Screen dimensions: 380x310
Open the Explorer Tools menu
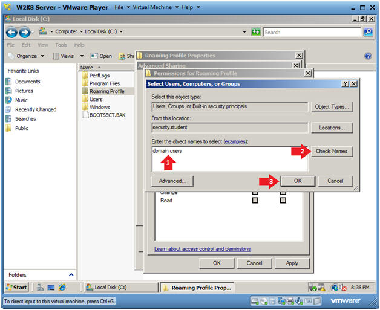[x=61, y=45]
